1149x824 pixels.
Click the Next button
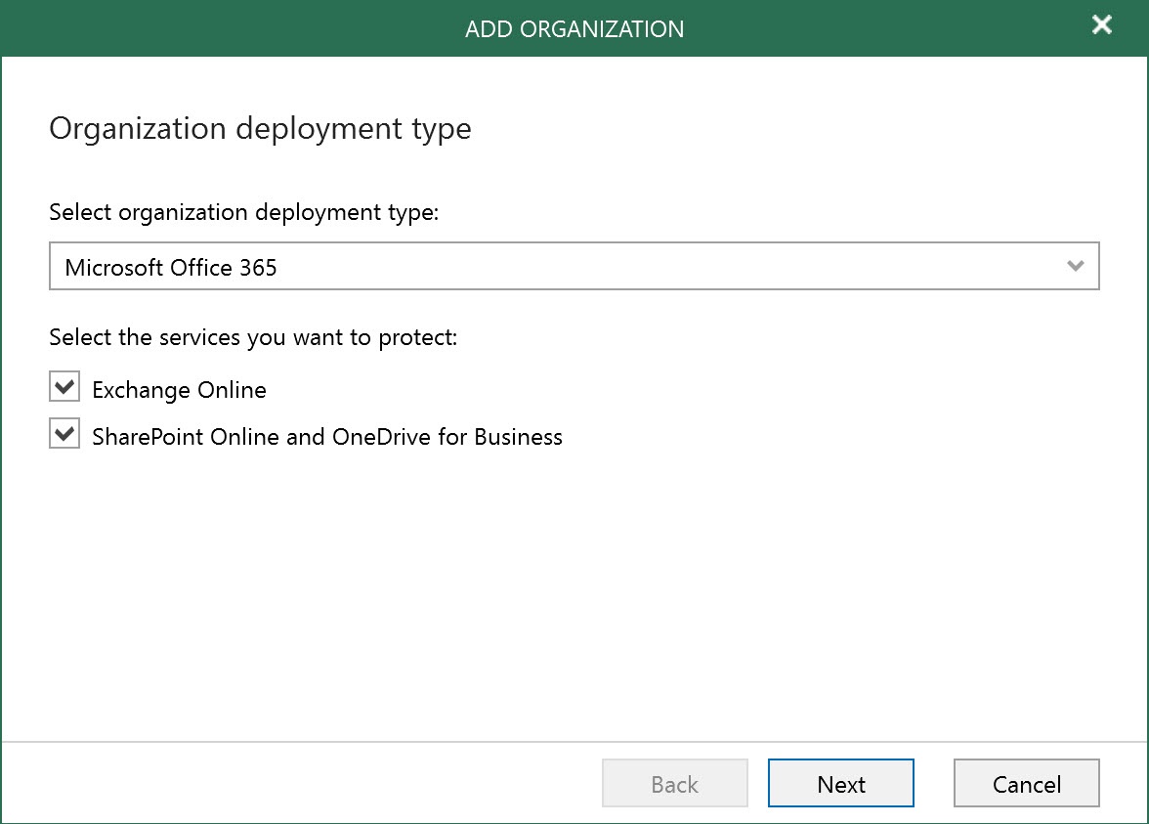click(840, 784)
